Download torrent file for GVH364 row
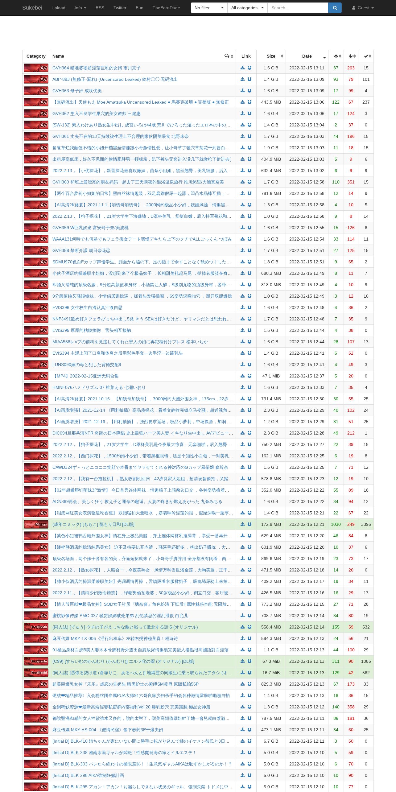The height and width of the screenshot is (792, 396). coord(242,68)
